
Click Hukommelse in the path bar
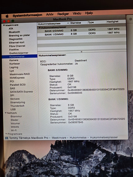pos(78,138)
